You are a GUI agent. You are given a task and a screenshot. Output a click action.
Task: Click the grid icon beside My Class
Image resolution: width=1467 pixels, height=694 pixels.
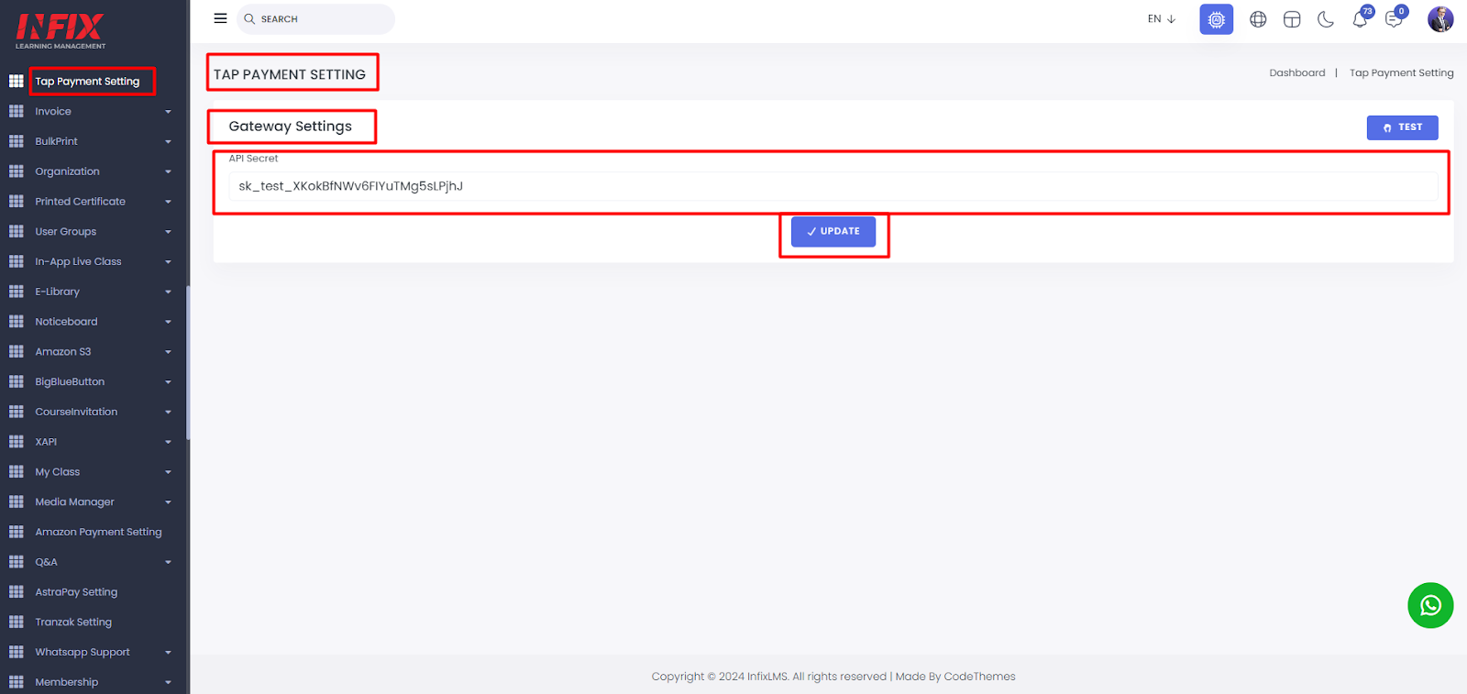coord(17,471)
